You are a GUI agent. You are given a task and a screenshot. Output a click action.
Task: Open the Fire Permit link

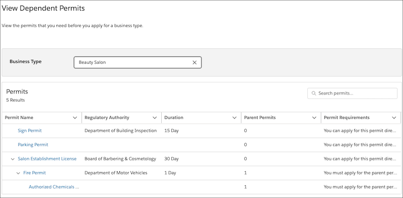click(x=34, y=173)
